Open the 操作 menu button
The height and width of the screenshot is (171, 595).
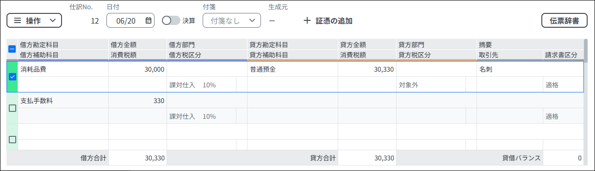point(34,20)
